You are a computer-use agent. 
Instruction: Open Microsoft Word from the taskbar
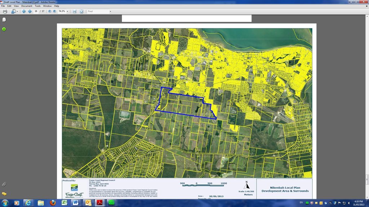point(76,203)
